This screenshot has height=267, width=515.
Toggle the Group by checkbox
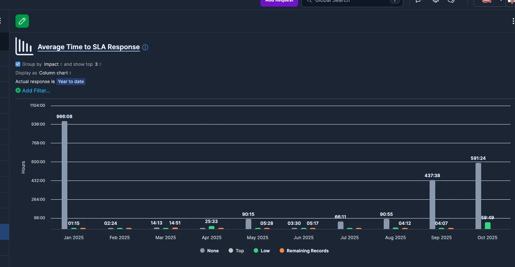[18, 64]
